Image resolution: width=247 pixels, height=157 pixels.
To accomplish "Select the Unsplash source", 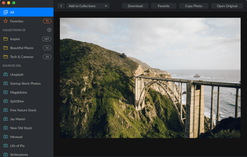I will click(27, 74).
